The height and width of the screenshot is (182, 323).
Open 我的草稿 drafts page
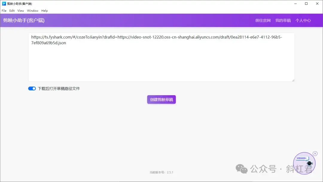[283, 20]
